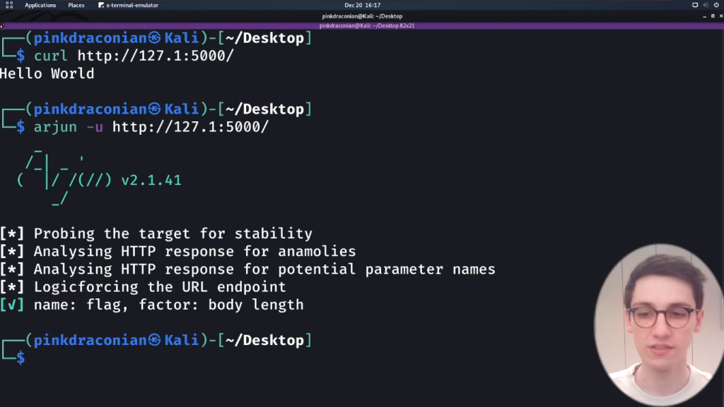Image resolution: width=724 pixels, height=407 pixels.
Task: Maximize the terminal window
Action: click(713, 16)
